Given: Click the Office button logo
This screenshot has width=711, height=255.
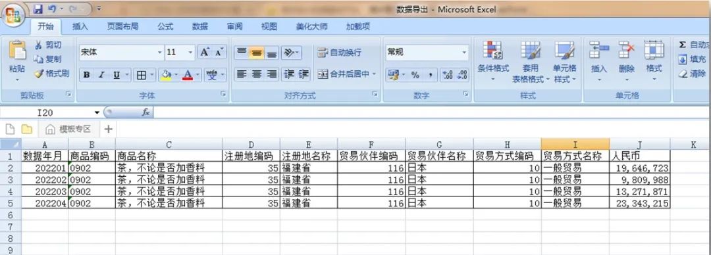Looking at the screenshot, I should (14, 16).
